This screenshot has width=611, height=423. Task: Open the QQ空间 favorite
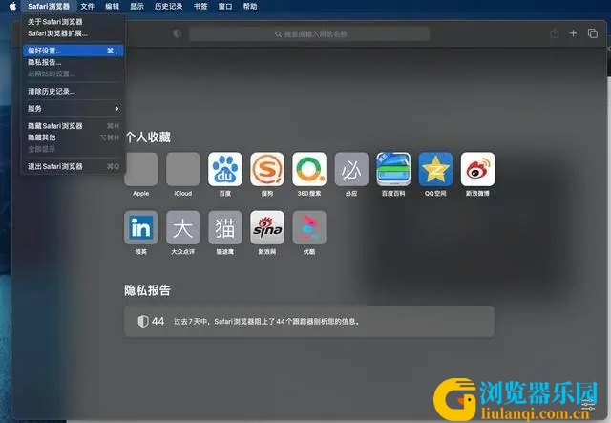click(x=435, y=169)
